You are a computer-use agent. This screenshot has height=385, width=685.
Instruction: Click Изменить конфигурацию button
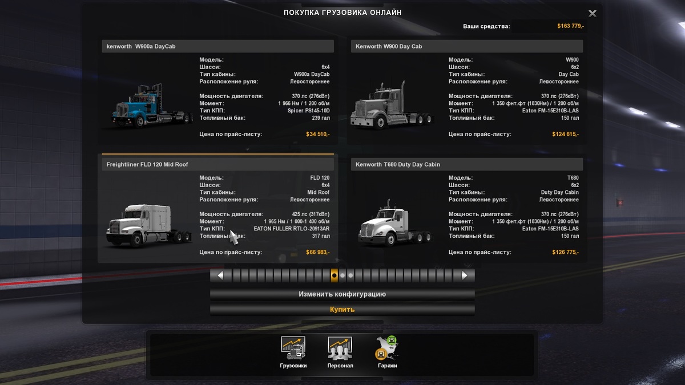pos(342,294)
